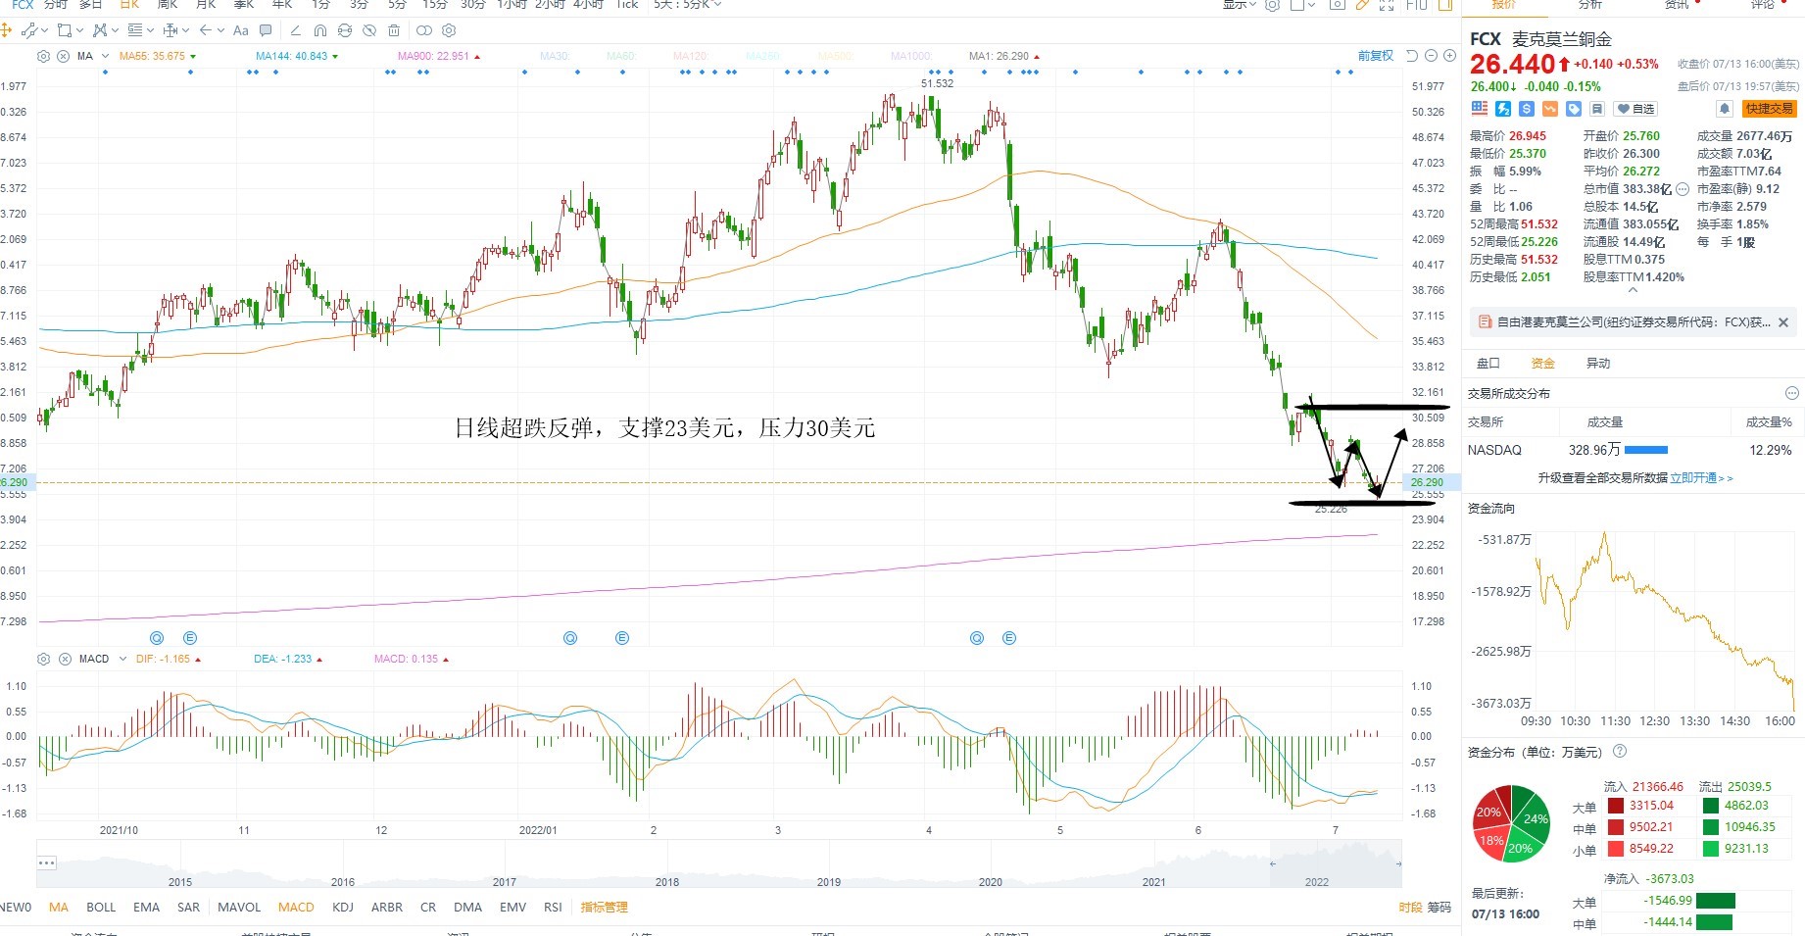Open drawing toolbar settings gear
Screen dimensions: 1805x936
coord(449,30)
